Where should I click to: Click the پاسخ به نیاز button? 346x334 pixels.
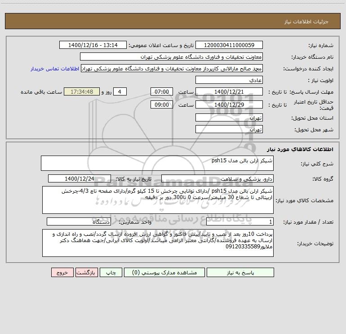click(240, 273)
